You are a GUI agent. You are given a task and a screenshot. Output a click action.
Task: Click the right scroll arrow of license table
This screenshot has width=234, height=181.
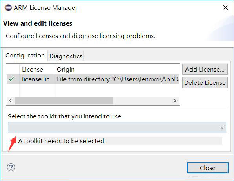click(x=175, y=101)
